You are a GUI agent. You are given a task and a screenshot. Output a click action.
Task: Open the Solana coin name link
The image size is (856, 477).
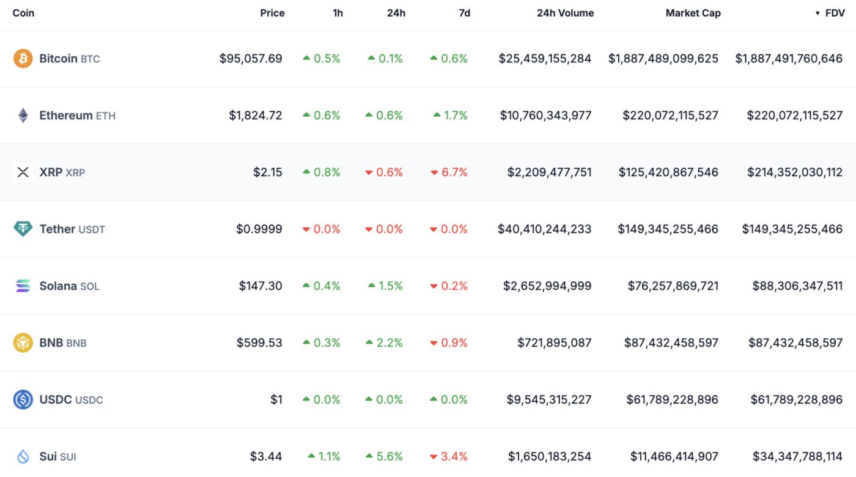pos(58,286)
